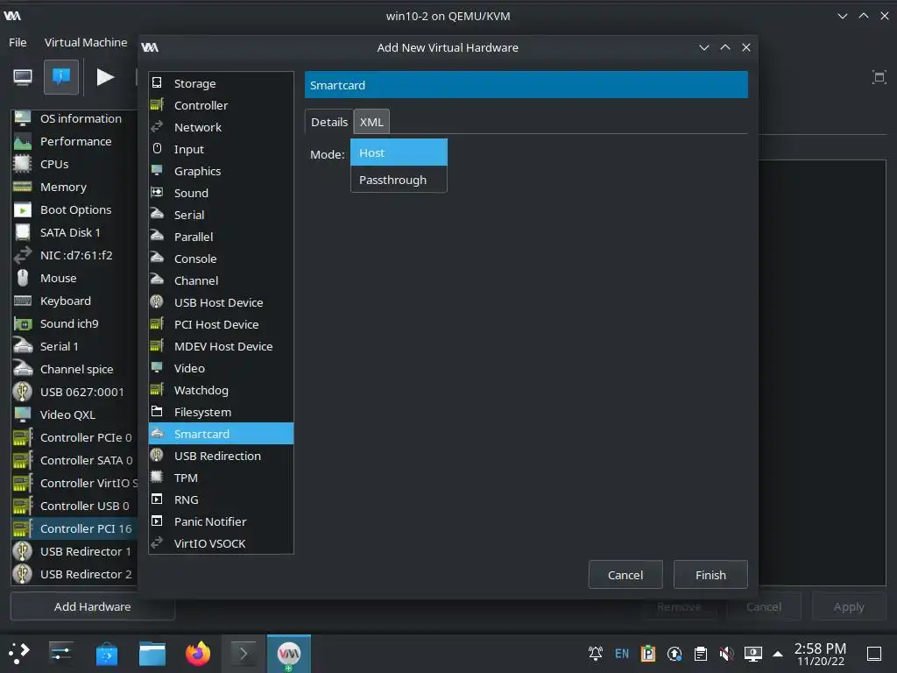Select Channel in hardware type list
The image size is (897, 673).
click(x=221, y=280)
